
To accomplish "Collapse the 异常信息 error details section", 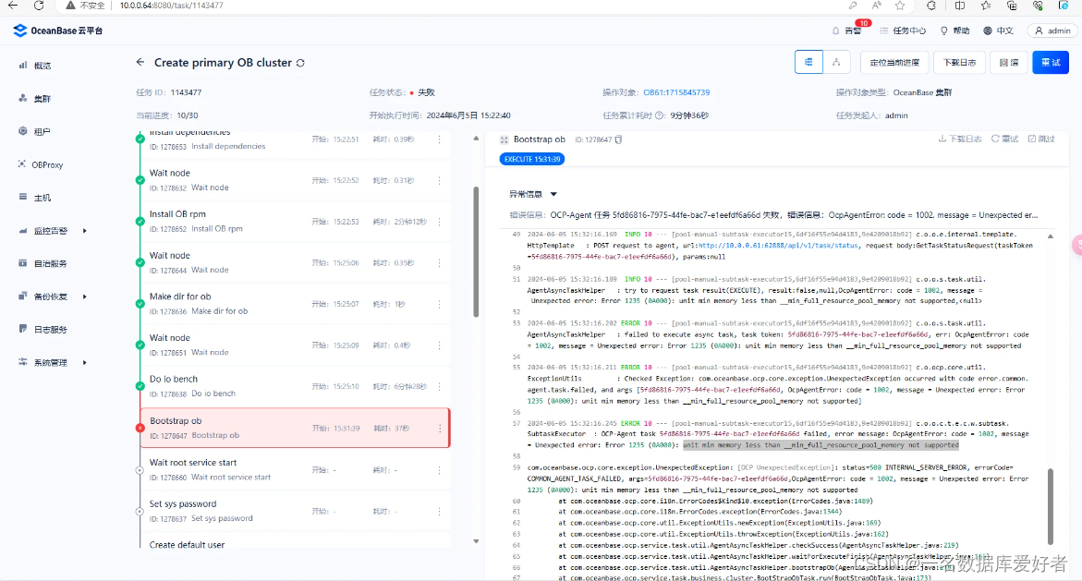I will point(552,193).
